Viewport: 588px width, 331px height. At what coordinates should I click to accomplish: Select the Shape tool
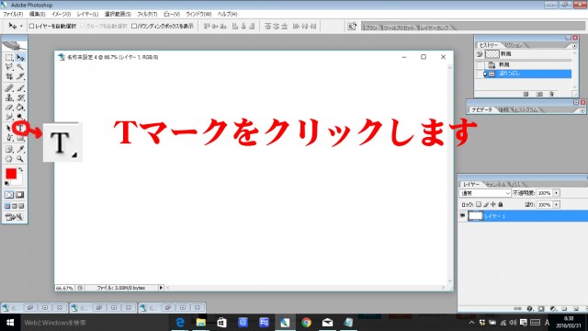[x=20, y=138]
